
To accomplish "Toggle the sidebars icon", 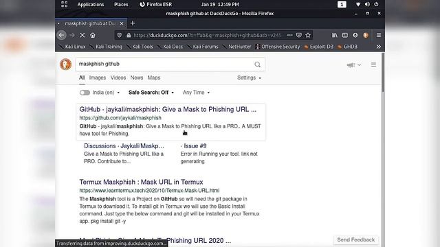I will pos(345,35).
